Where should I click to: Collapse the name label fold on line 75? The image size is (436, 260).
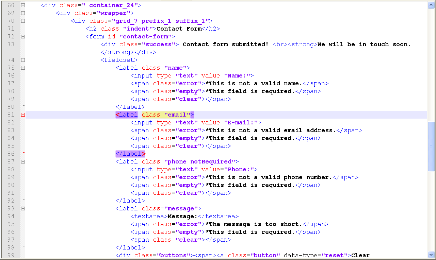tap(23, 68)
